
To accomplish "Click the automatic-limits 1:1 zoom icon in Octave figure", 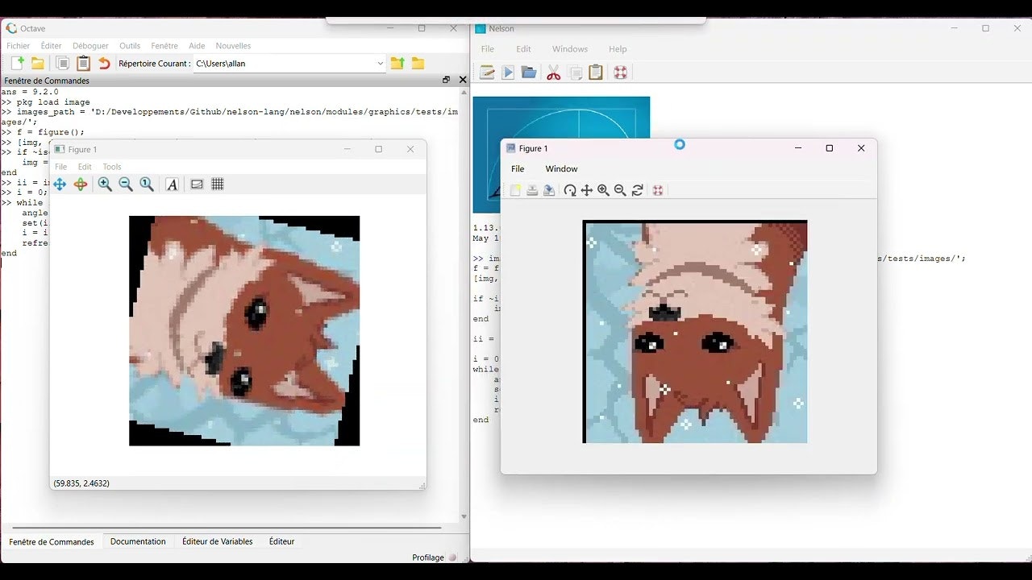I will 147,184.
